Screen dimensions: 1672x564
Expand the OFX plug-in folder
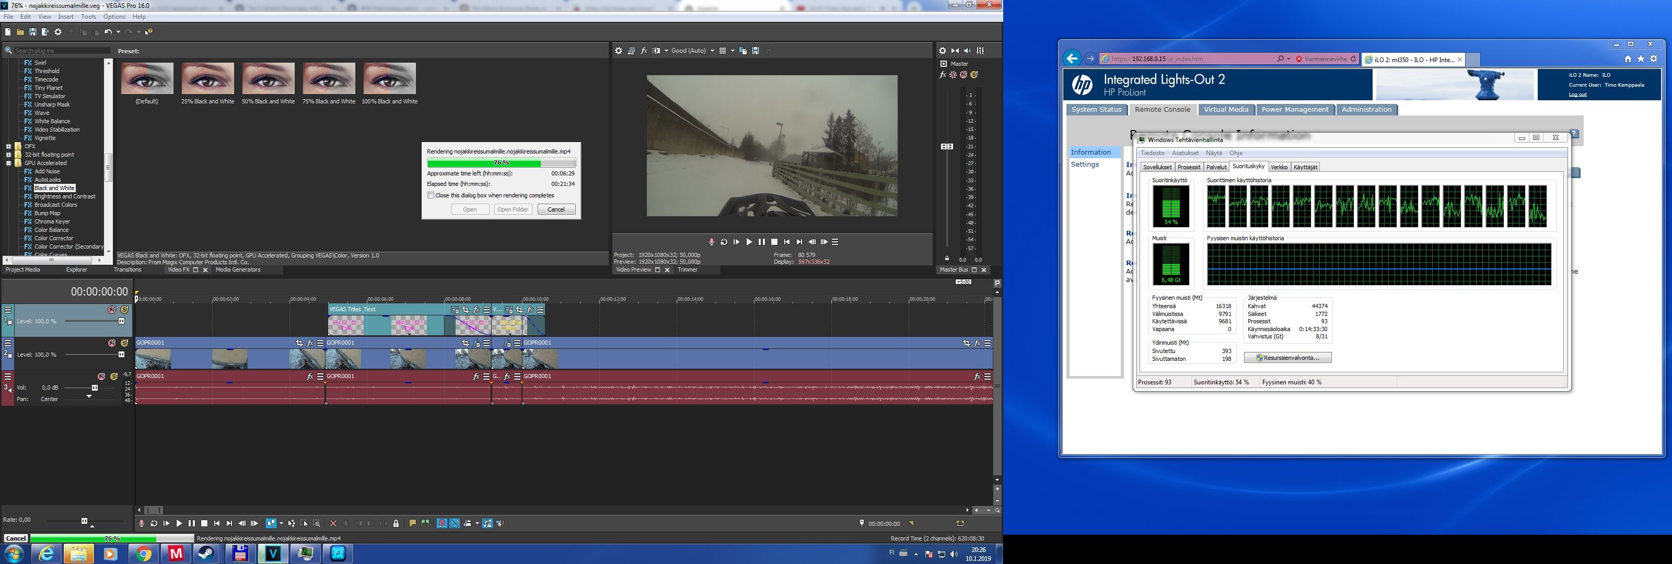pos(8,147)
